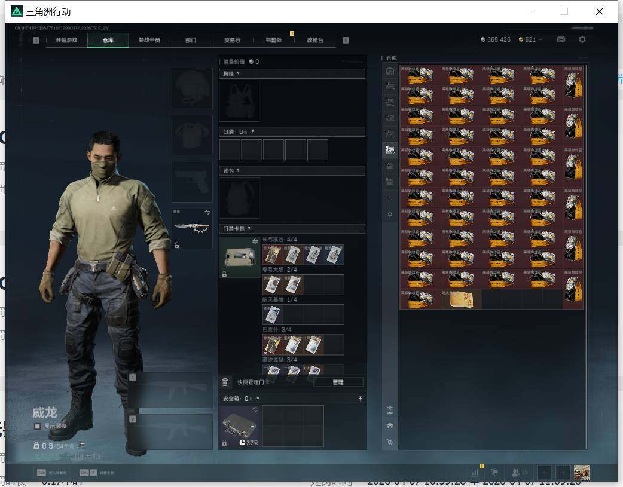
Task: Open weight details list icon
Action: click(82, 445)
